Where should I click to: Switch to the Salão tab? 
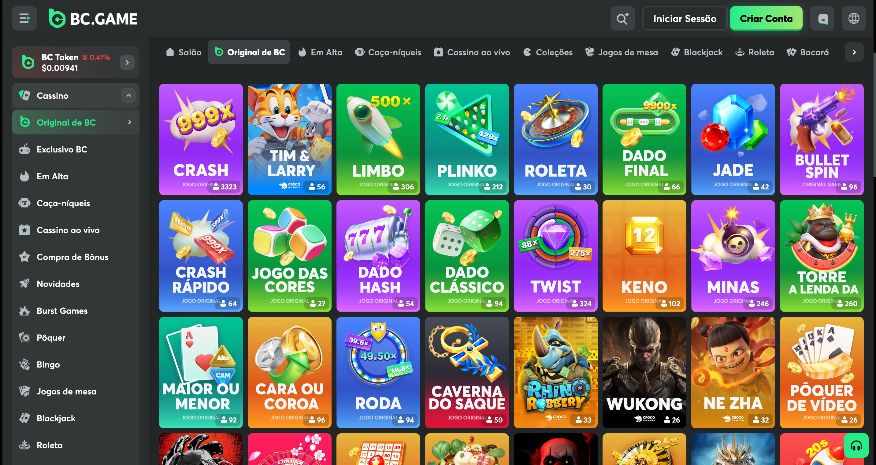tap(184, 52)
